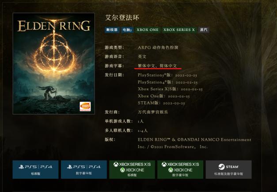Click the game title 艾尔登法环
This screenshot has height=192, width=277.
(122, 18)
